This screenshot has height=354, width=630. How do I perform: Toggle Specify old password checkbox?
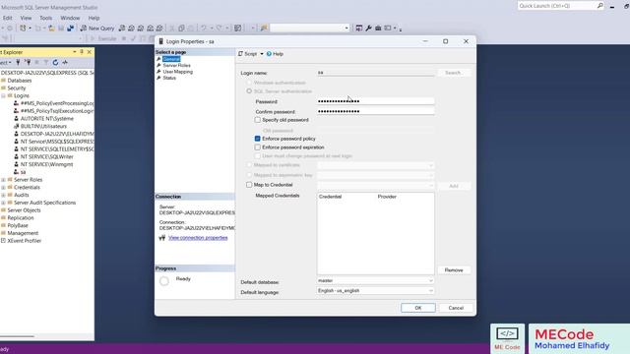[x=258, y=120]
